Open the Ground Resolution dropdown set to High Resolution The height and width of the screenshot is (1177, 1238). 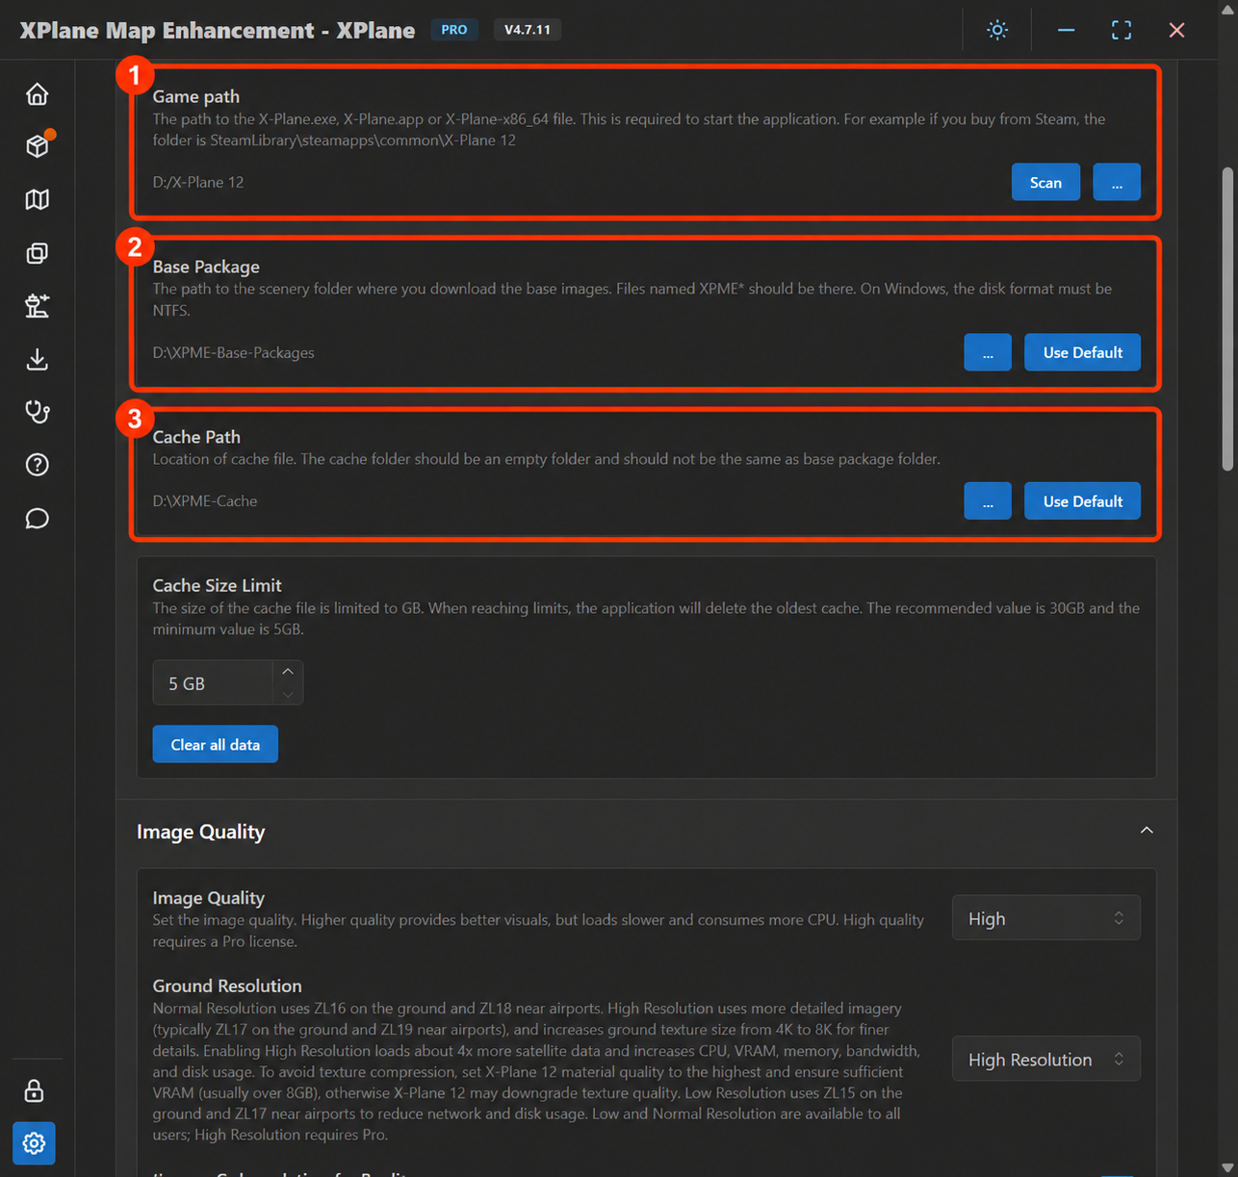tap(1046, 1059)
